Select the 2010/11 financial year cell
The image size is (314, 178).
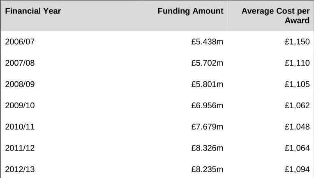click(x=20, y=127)
